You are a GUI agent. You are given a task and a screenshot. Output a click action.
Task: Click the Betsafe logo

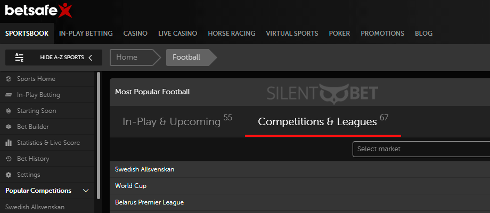[38, 11]
